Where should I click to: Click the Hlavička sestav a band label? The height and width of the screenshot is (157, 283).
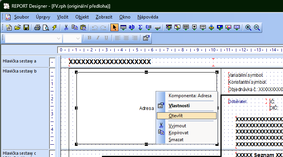click(19, 61)
